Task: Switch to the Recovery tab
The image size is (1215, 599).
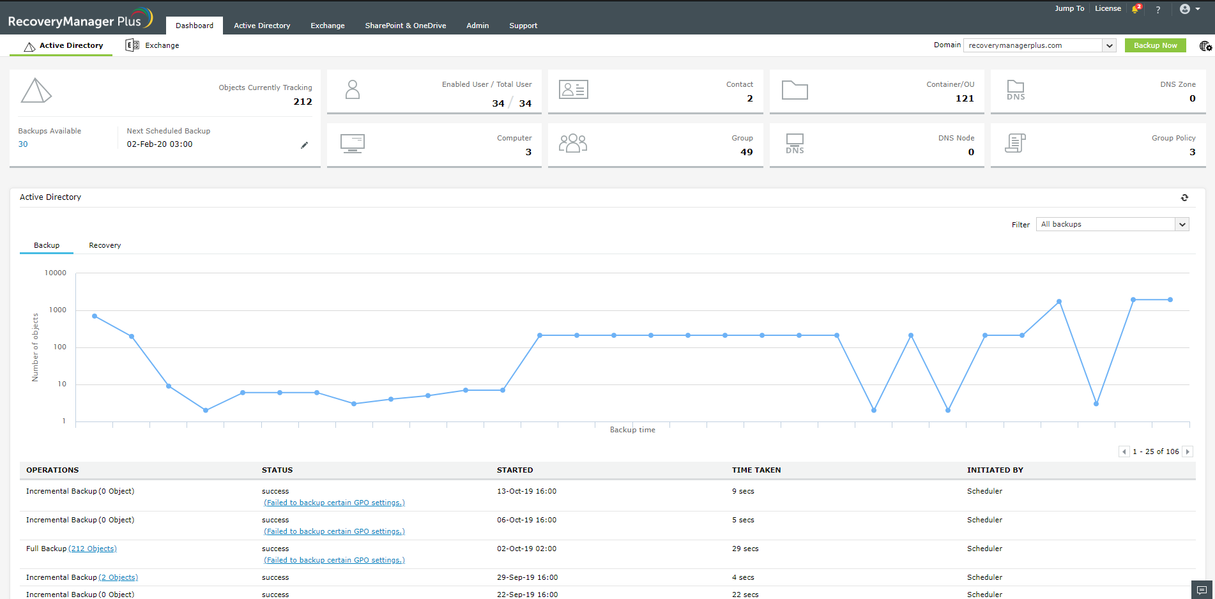Action: [x=105, y=245]
